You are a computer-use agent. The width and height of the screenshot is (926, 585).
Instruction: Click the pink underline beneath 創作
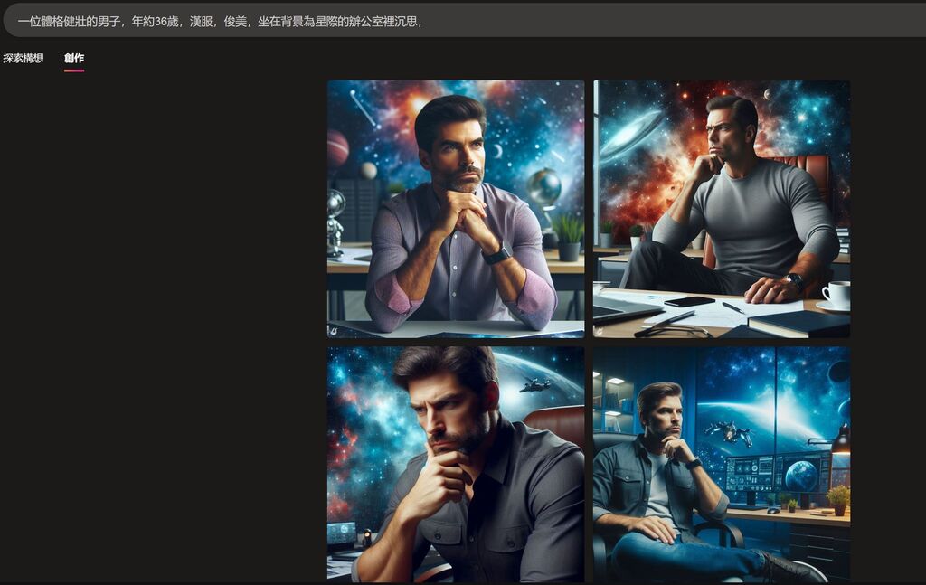pyautogui.click(x=74, y=70)
